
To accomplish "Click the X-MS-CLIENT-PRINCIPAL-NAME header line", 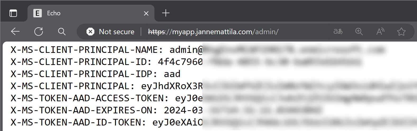I will click(198, 50).
